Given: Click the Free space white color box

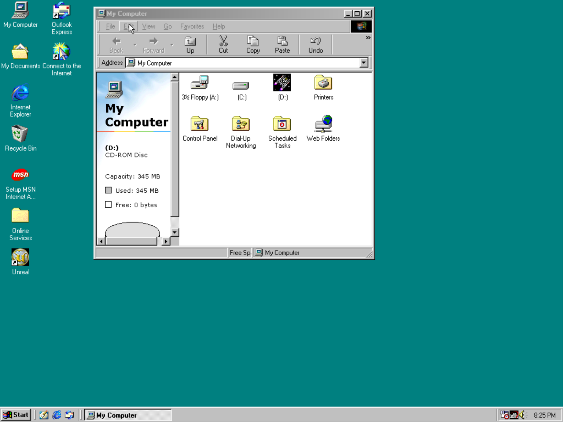Looking at the screenshot, I should coord(108,204).
